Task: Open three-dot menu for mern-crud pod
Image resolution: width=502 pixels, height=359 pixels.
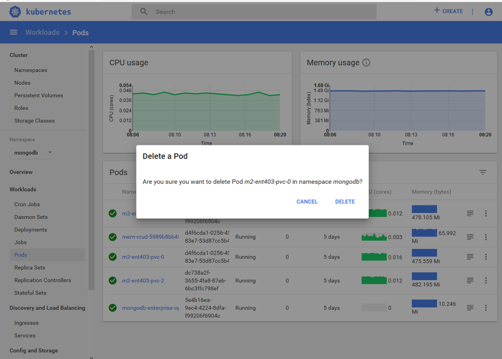Action: point(486,237)
